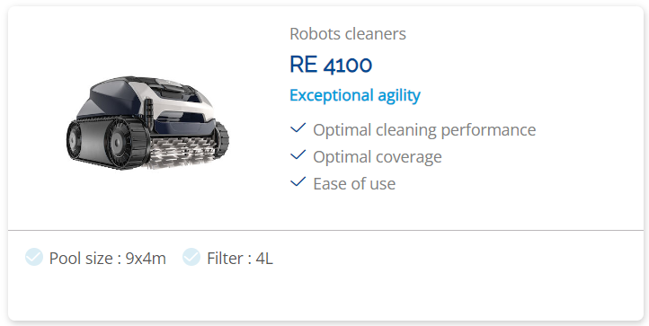Click the round check icon before Filter
649x326 pixels.
pos(191,257)
